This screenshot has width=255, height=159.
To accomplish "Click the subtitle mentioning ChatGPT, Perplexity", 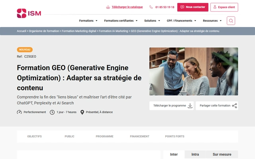I will tap(75, 100).
